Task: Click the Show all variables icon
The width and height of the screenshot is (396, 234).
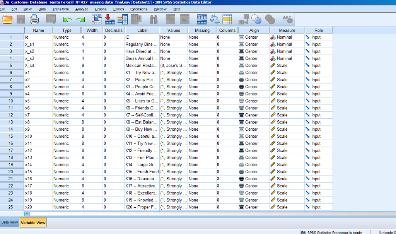Action: tap(270, 19)
